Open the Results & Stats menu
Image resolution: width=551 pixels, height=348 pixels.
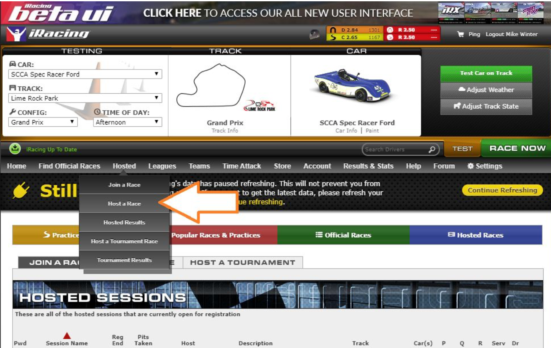click(368, 166)
